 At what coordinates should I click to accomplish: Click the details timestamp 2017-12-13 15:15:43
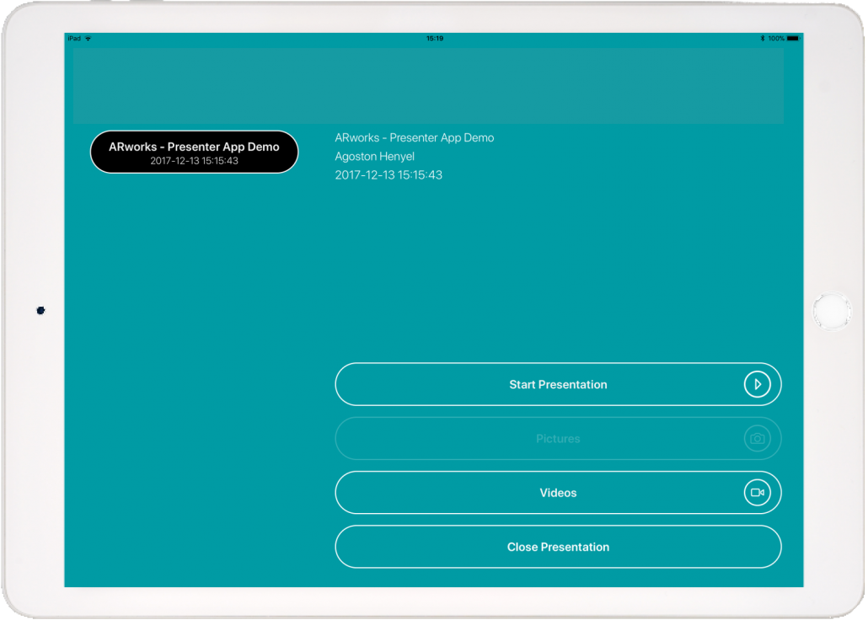pos(388,175)
